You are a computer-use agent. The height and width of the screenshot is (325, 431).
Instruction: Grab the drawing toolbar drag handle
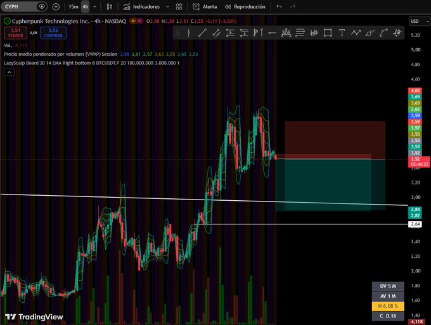(177, 33)
